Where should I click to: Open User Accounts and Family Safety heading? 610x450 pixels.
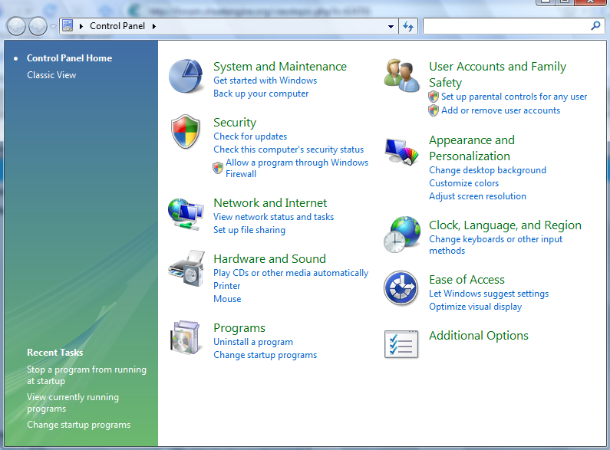[x=497, y=74]
